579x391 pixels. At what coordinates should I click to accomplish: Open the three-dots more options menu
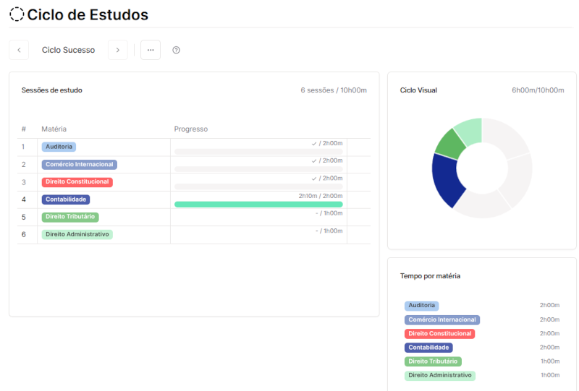coord(151,50)
